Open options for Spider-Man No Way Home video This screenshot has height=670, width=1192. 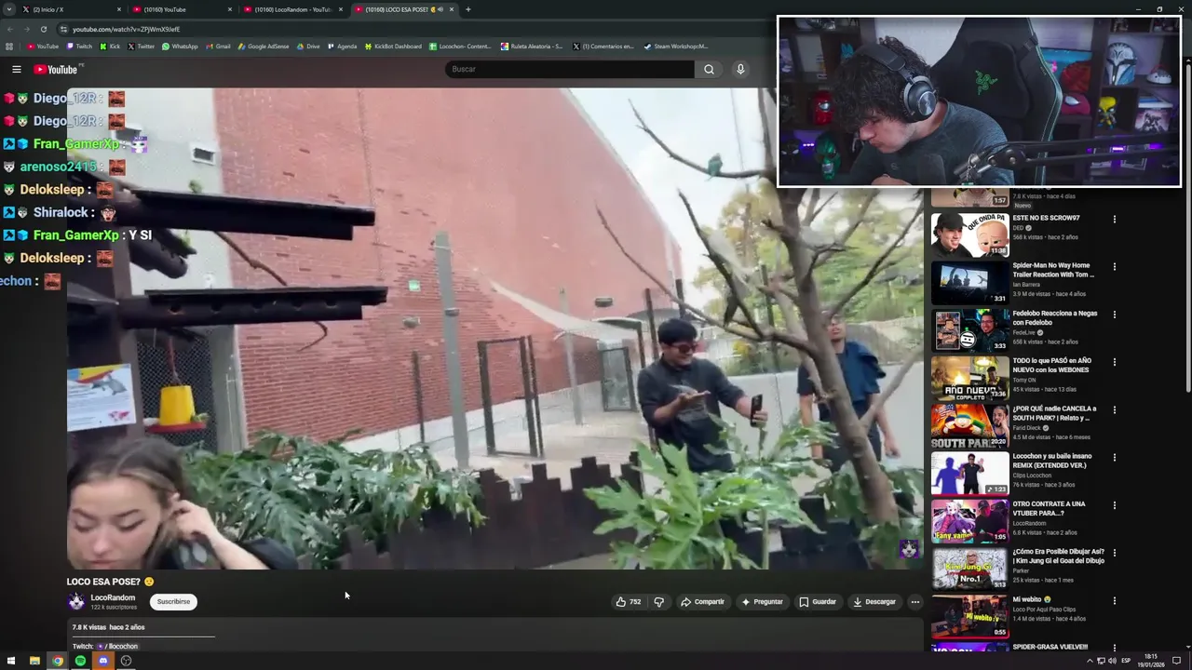(x=1114, y=267)
